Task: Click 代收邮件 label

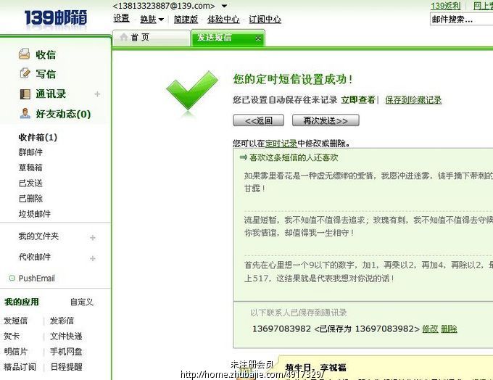Action: tap(35, 257)
